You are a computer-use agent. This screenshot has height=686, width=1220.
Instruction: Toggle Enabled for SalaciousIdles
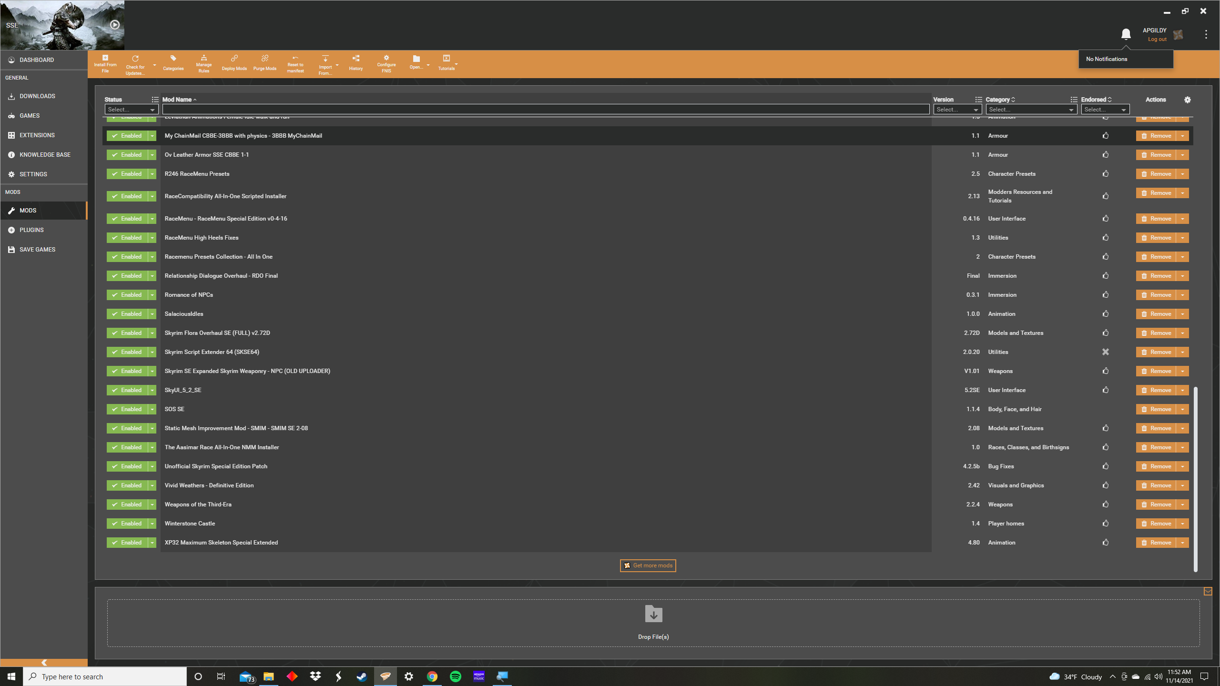[x=127, y=313]
